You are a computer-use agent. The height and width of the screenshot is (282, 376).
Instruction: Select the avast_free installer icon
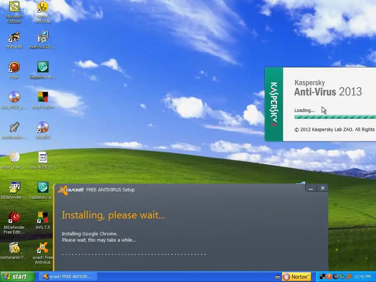tap(14, 160)
